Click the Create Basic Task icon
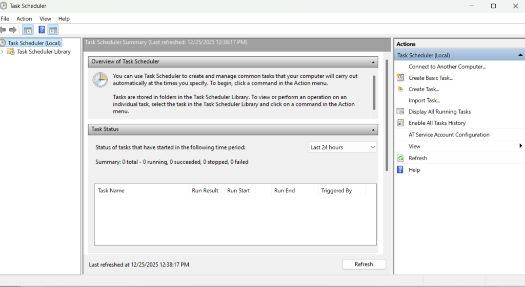The height and width of the screenshot is (287, 525). [x=400, y=78]
